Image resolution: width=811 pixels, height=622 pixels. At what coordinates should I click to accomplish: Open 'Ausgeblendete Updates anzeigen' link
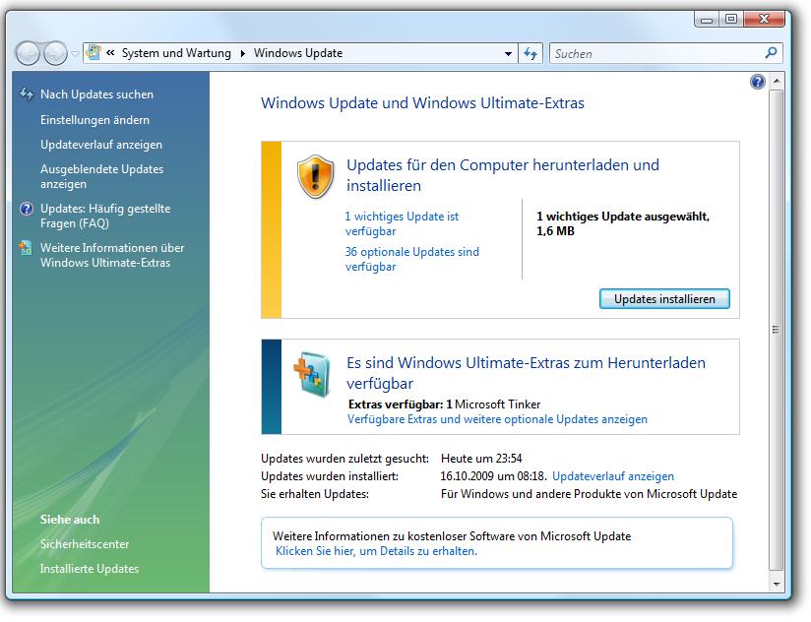102,176
